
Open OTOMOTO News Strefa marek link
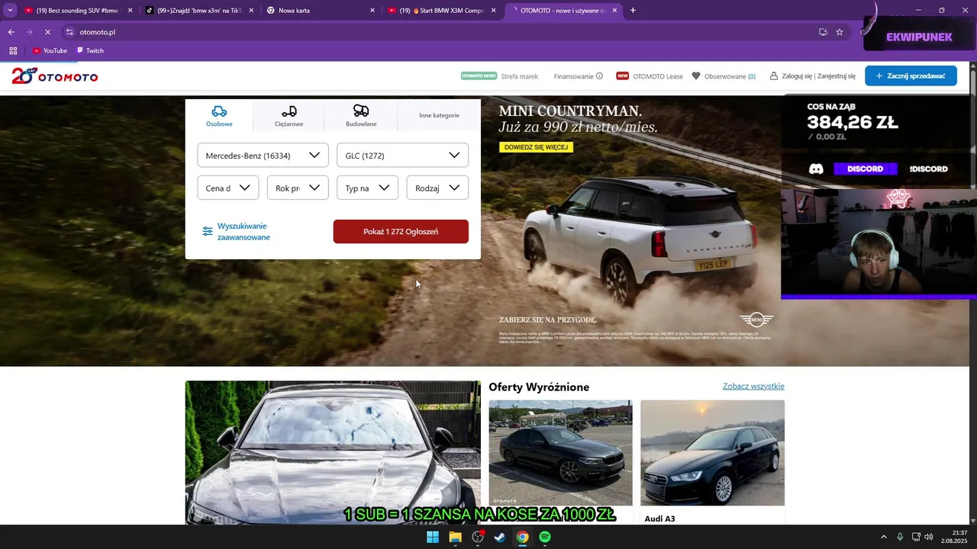tap(499, 76)
